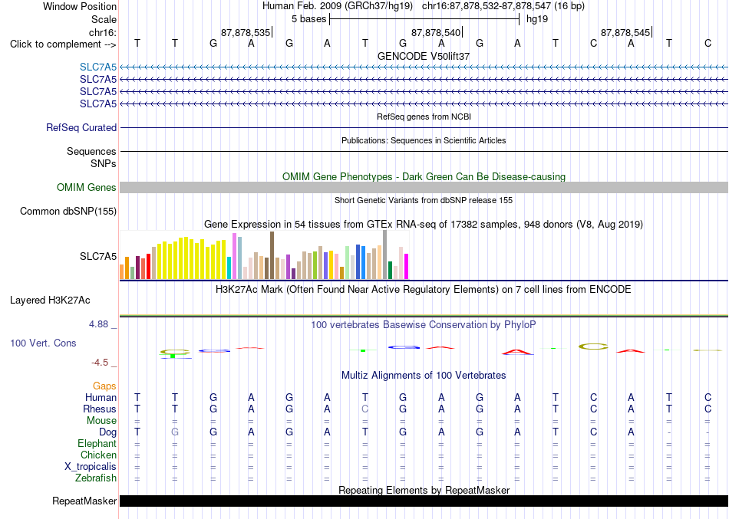Image resolution: width=729 pixels, height=519 pixels.
Task: Select the Elephant alignment row label
Action: click(x=97, y=443)
